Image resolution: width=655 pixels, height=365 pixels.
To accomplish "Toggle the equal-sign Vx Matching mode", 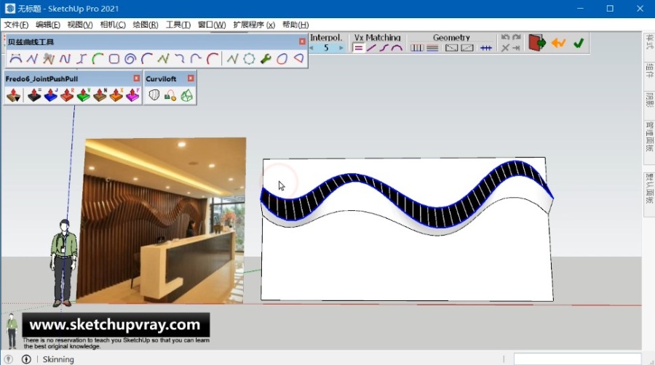I will (358, 48).
